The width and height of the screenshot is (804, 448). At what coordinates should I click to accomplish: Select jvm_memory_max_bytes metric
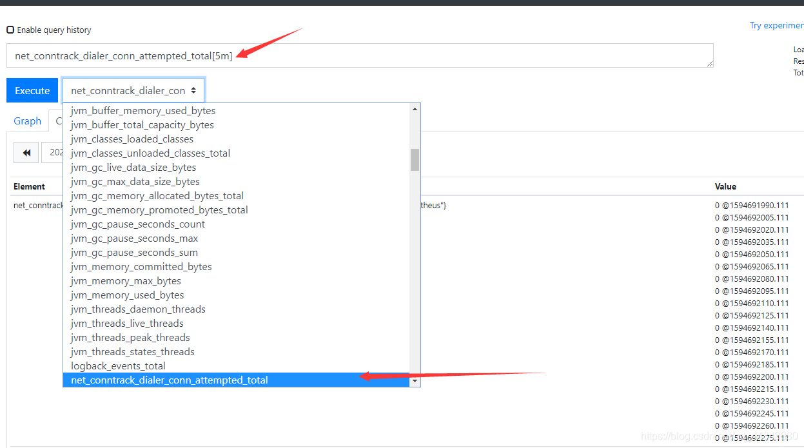pyautogui.click(x=237, y=280)
